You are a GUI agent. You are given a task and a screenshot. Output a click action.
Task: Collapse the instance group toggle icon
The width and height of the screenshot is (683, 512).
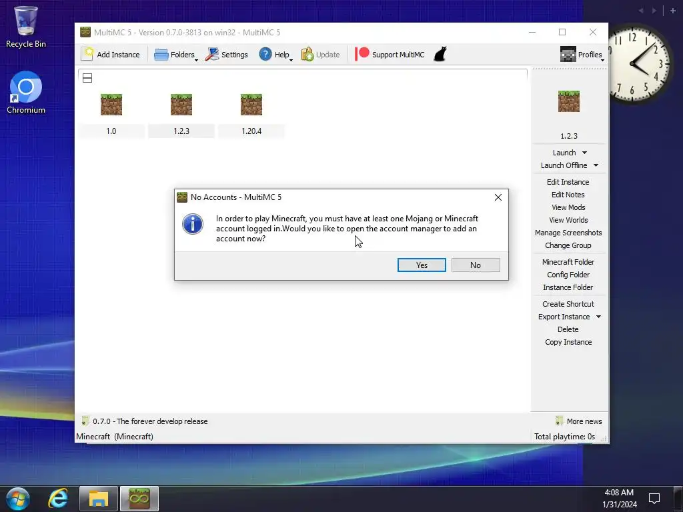click(87, 79)
